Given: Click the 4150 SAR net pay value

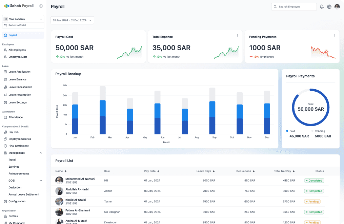Looking at the screenshot, I should 289,181.
